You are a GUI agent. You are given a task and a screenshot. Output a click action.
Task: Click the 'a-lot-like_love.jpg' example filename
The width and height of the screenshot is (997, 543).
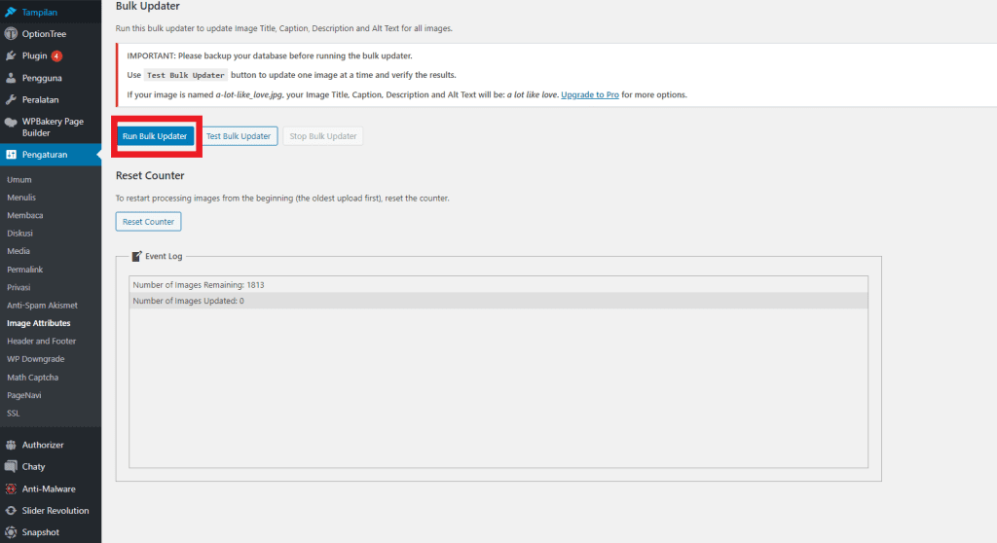(248, 94)
